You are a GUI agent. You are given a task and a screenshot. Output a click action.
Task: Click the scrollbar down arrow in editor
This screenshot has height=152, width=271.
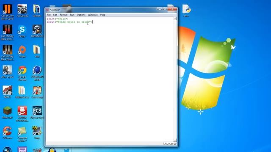pyautogui.click(x=175, y=140)
